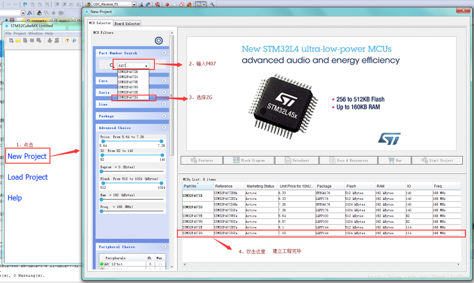The image size is (474, 283).
Task: Click the MCU Filters panel scrollbar
Action: pos(171,95)
